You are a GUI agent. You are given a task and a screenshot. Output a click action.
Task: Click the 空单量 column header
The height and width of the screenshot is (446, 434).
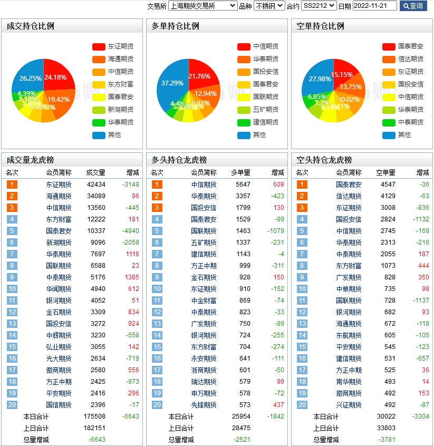coord(385,173)
